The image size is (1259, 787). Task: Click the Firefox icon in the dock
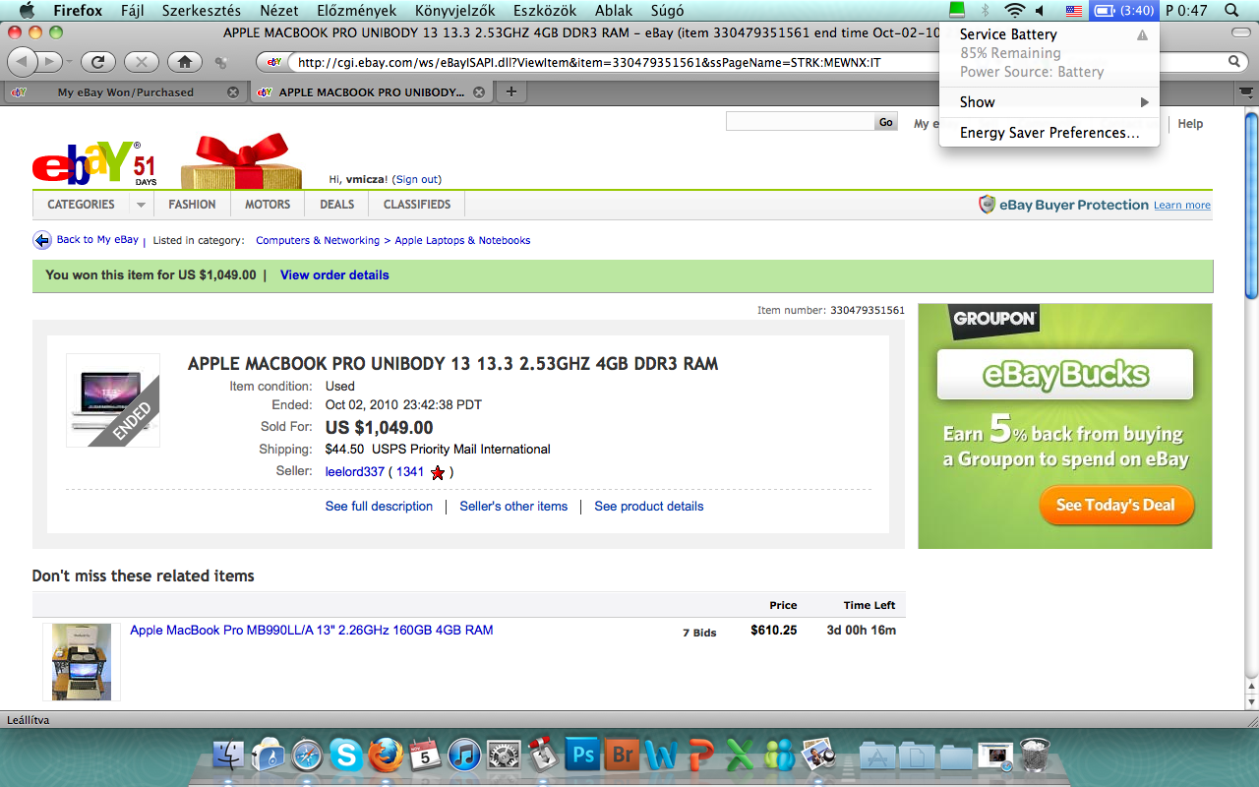(x=386, y=756)
